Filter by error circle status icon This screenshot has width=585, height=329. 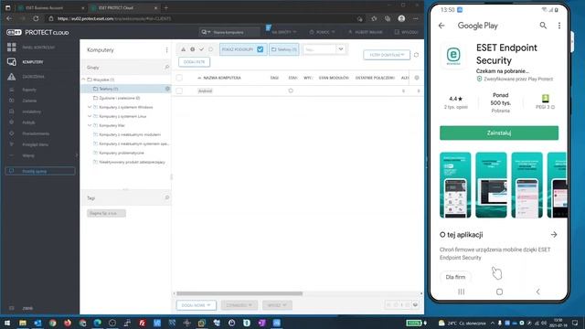(193, 49)
